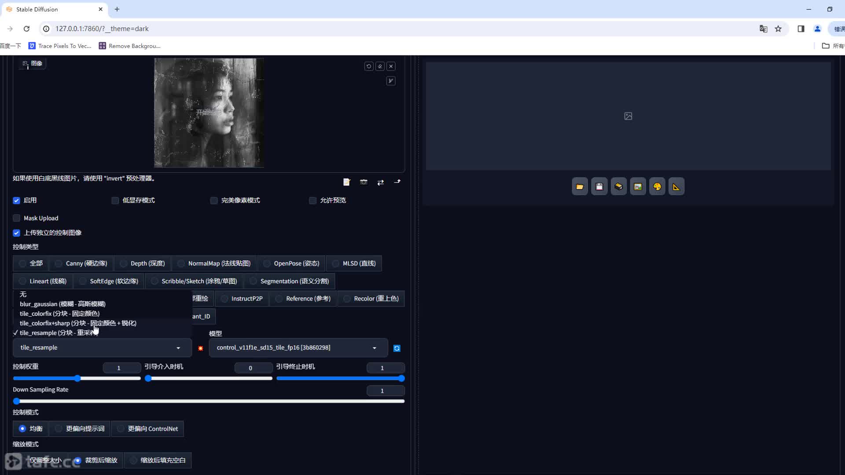The height and width of the screenshot is (475, 845).
Task: Uncheck the 上传独立的控制图像 checkbox
Action: [x=17, y=233]
